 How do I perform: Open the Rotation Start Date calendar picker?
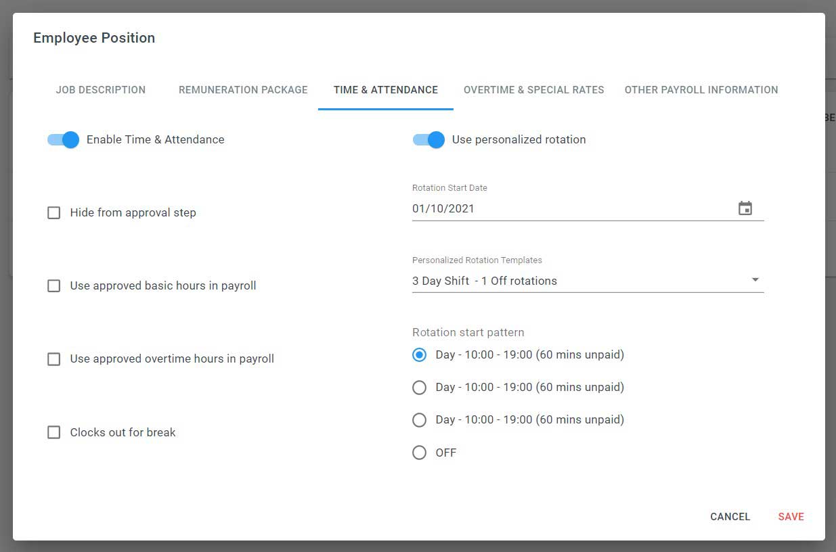coord(745,208)
